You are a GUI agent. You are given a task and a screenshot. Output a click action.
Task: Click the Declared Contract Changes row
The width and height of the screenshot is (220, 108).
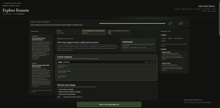click(x=106, y=72)
